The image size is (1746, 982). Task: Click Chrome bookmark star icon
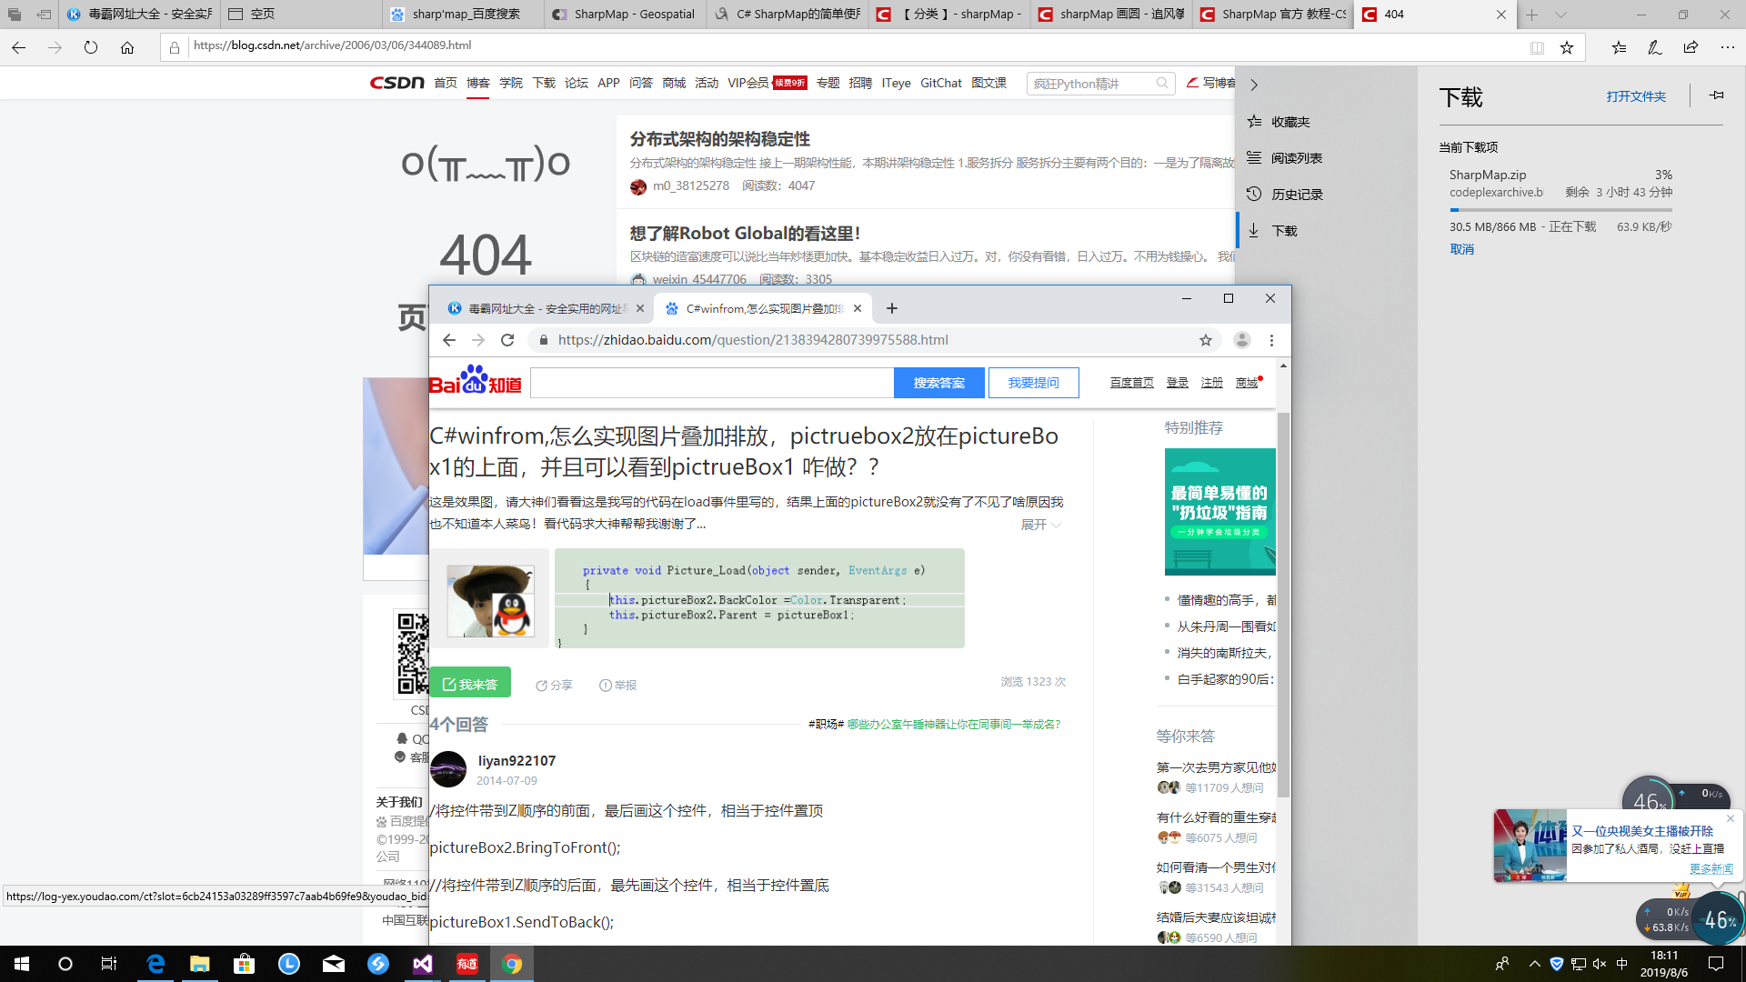click(x=1206, y=340)
